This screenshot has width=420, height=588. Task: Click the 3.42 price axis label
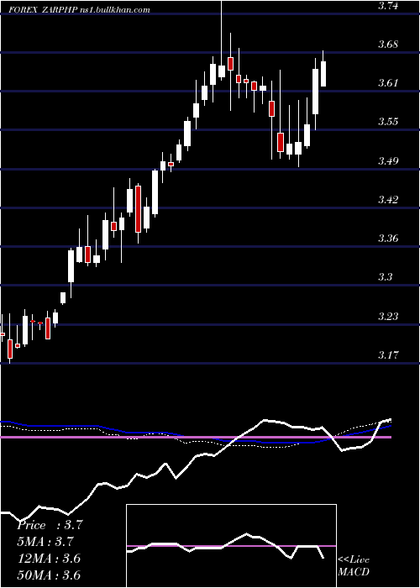(x=388, y=199)
